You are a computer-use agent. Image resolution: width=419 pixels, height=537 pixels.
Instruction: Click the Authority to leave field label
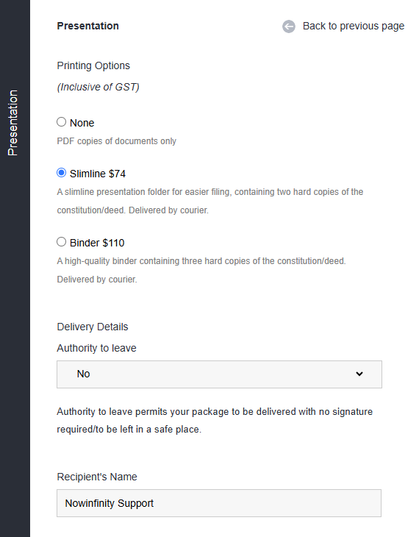point(96,348)
